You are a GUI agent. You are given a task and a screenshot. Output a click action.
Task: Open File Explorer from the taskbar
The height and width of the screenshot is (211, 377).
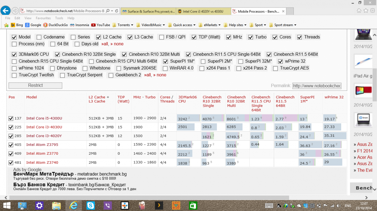pos(57,206)
